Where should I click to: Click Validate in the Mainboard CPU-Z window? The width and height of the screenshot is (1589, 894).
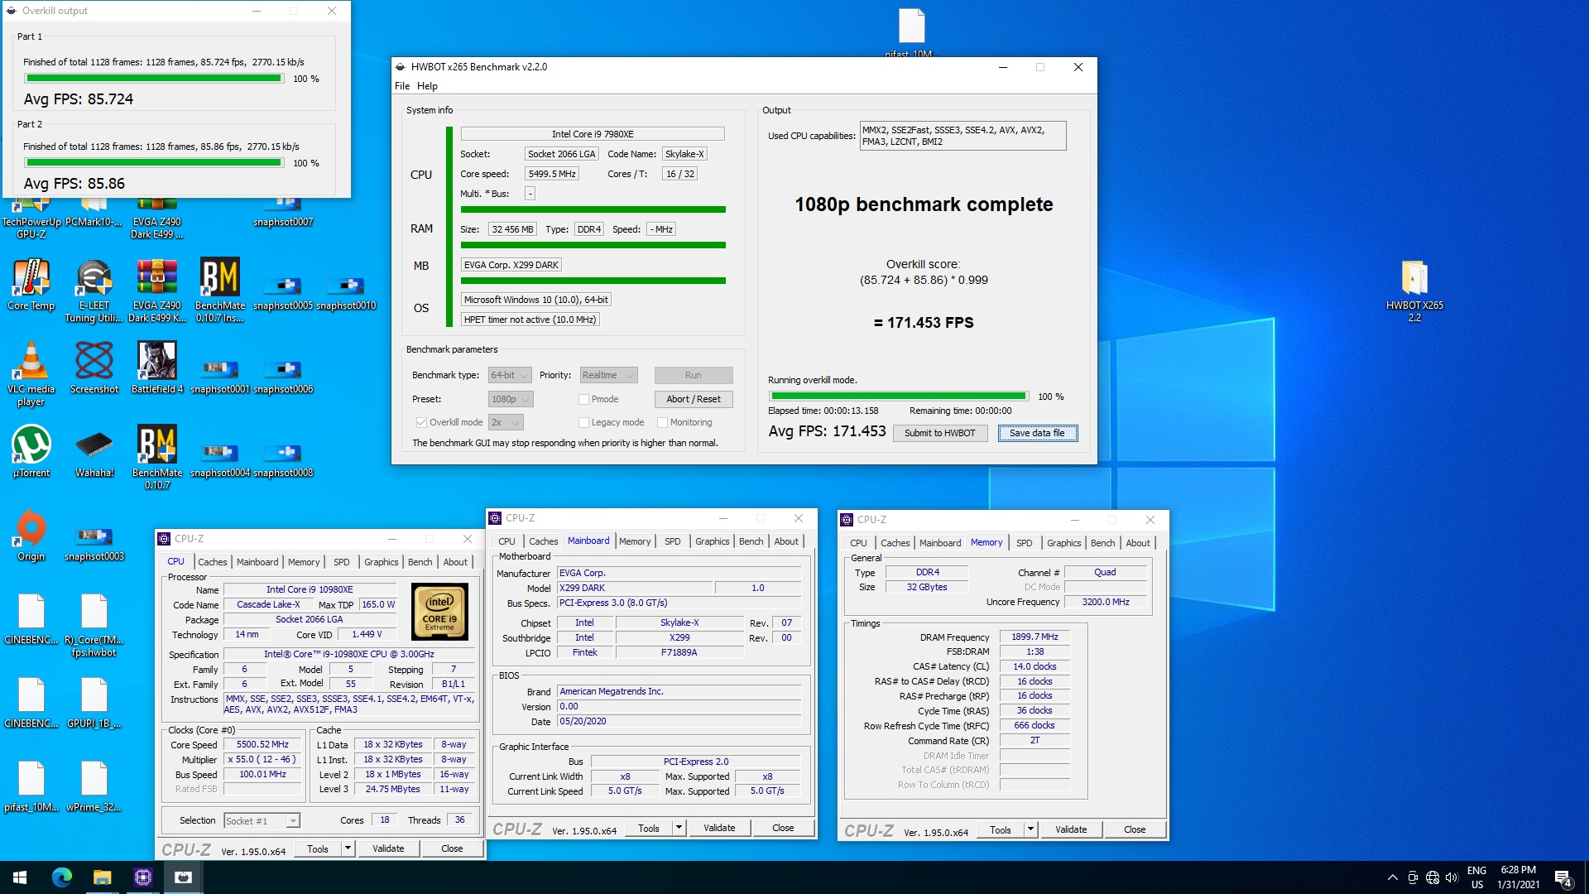coord(719,828)
